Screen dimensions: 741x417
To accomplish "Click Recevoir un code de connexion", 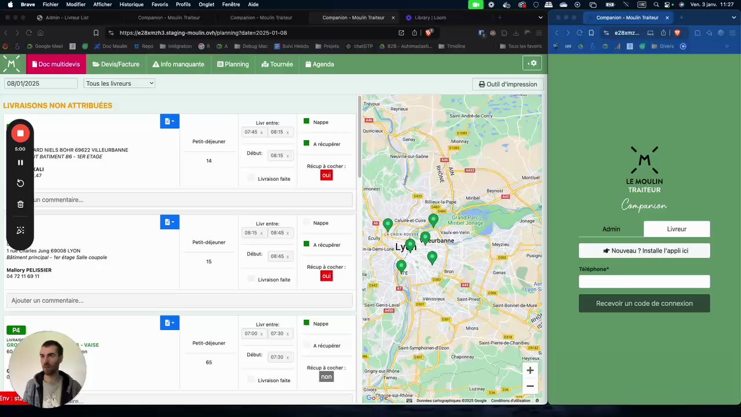I will pyautogui.click(x=644, y=303).
